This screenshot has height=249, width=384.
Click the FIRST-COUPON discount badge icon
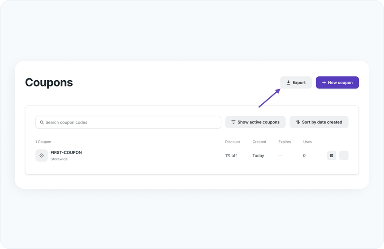pos(42,155)
